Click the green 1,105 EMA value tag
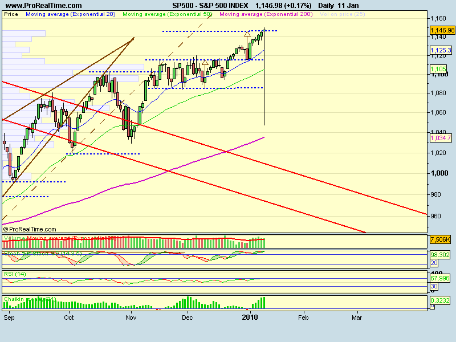Screen dimensions: 456x342 pos(438,69)
